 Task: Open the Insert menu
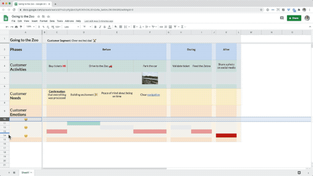pyautogui.click(x=35, y=21)
